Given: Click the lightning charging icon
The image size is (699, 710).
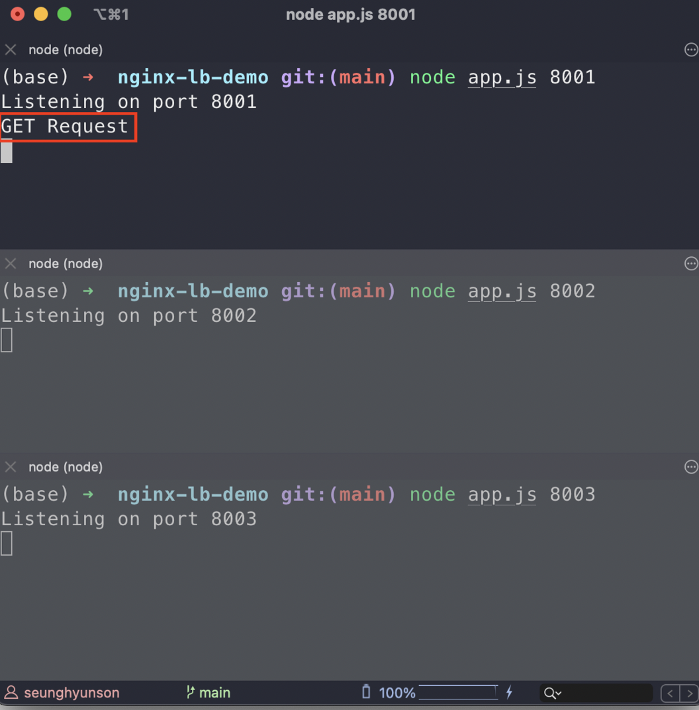Looking at the screenshot, I should click(510, 692).
